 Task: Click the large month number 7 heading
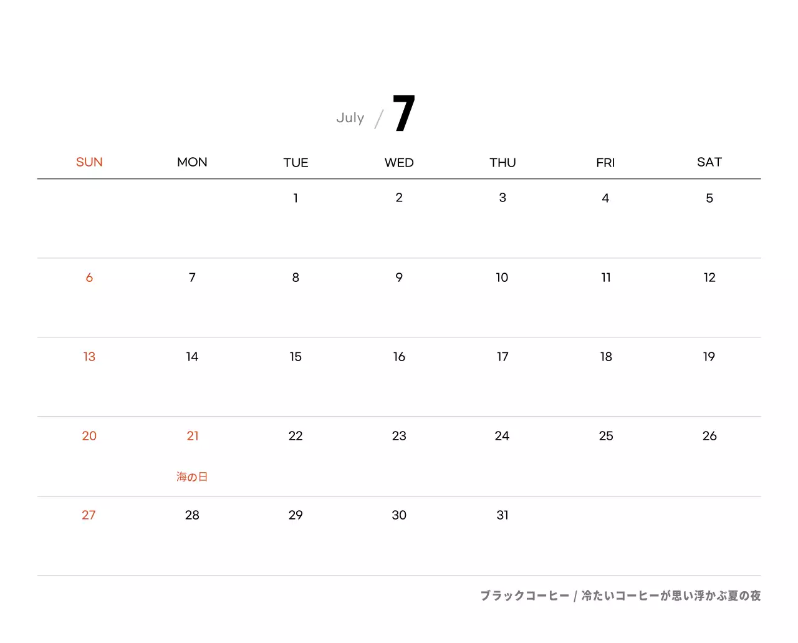(403, 114)
